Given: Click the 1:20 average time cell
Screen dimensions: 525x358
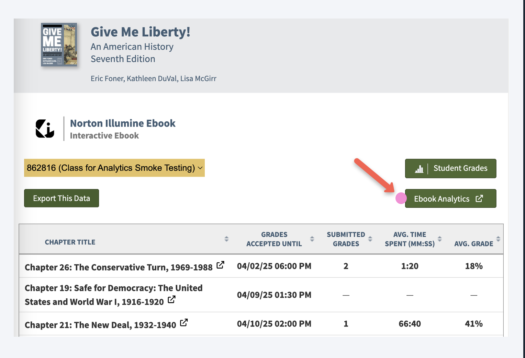Looking at the screenshot, I should 410,266.
